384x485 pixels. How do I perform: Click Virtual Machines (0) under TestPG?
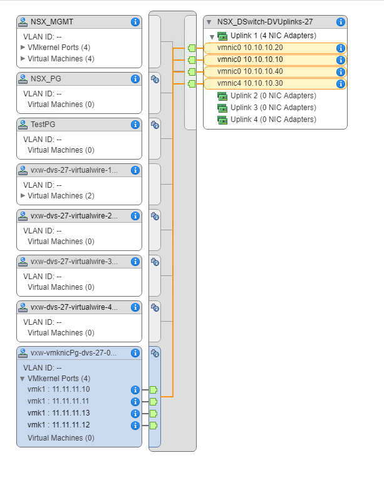(x=61, y=150)
